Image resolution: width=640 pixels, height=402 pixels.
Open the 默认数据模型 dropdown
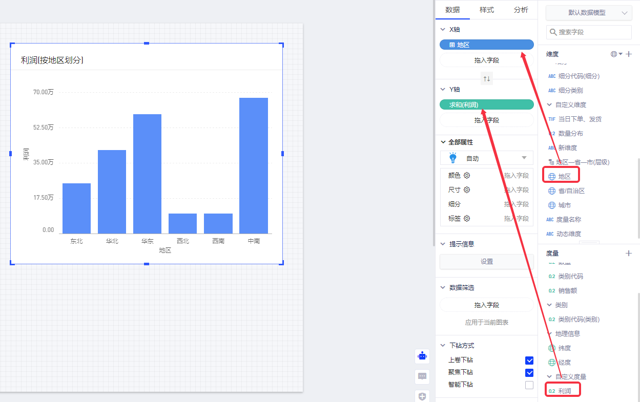click(x=588, y=13)
